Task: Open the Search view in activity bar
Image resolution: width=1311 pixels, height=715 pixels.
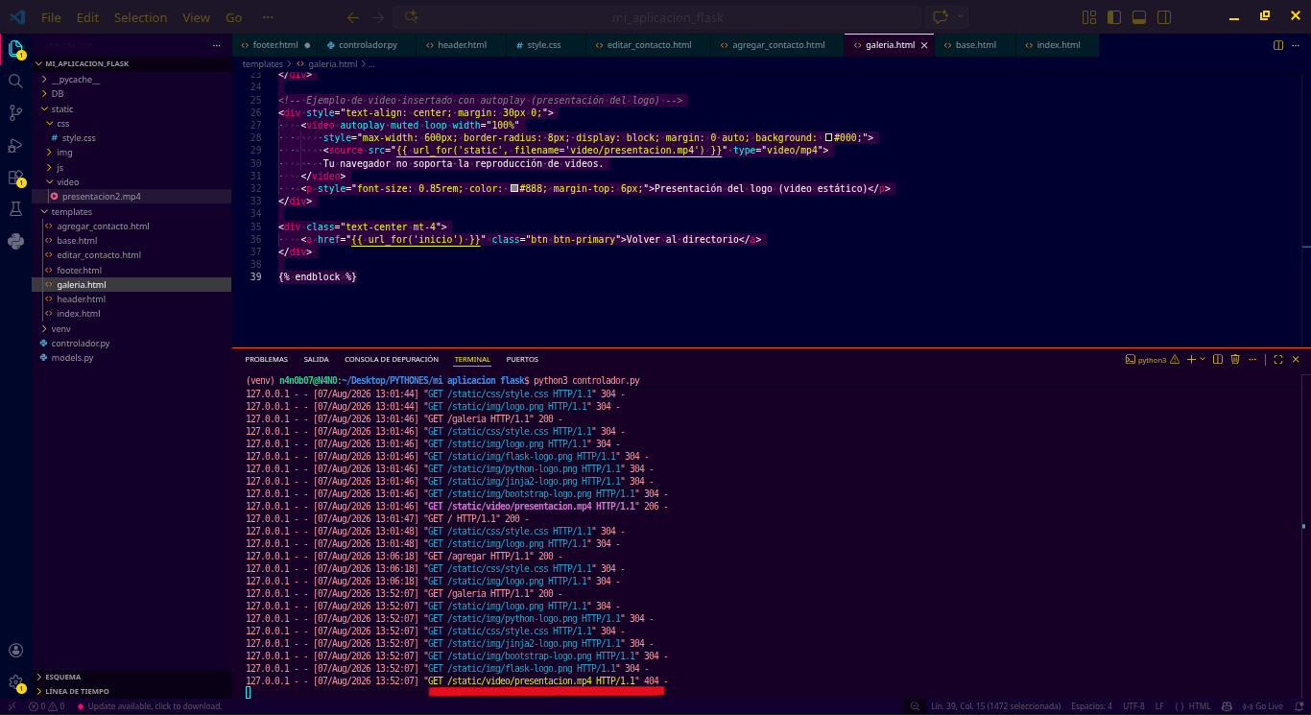Action: (15, 82)
